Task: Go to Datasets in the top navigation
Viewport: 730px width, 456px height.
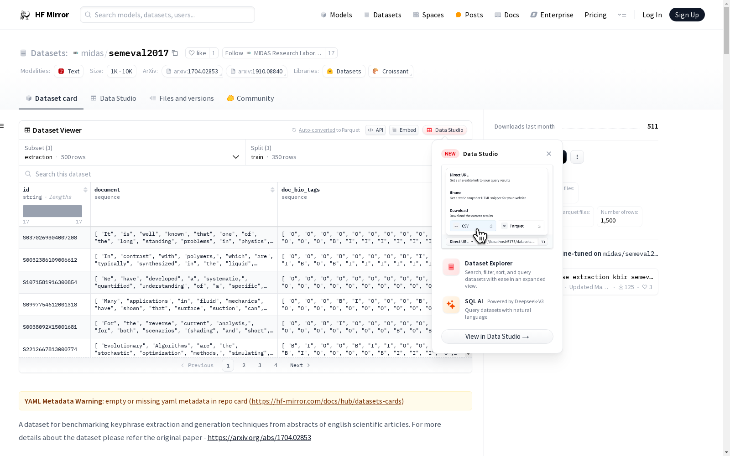Action: (x=382, y=15)
